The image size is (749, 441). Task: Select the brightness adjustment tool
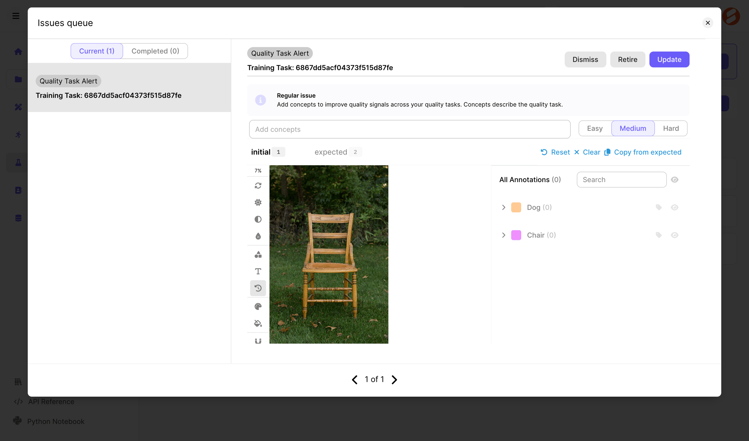pos(258,202)
